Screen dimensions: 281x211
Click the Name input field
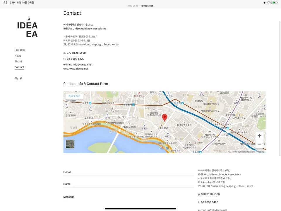pos(129,184)
